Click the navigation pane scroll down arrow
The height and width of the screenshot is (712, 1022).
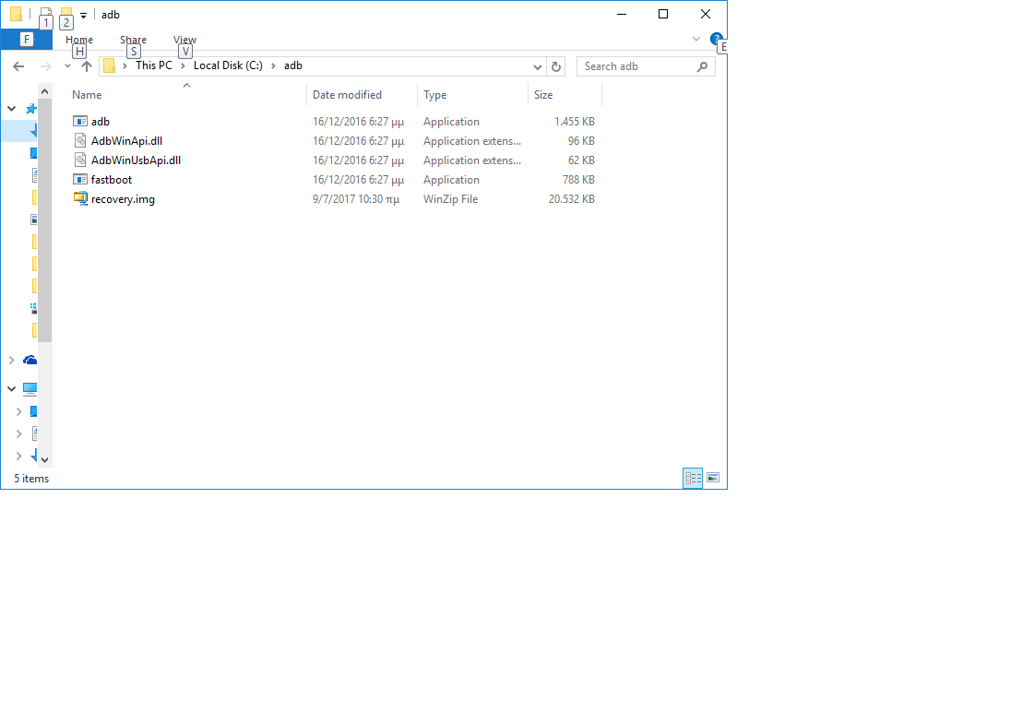44,459
